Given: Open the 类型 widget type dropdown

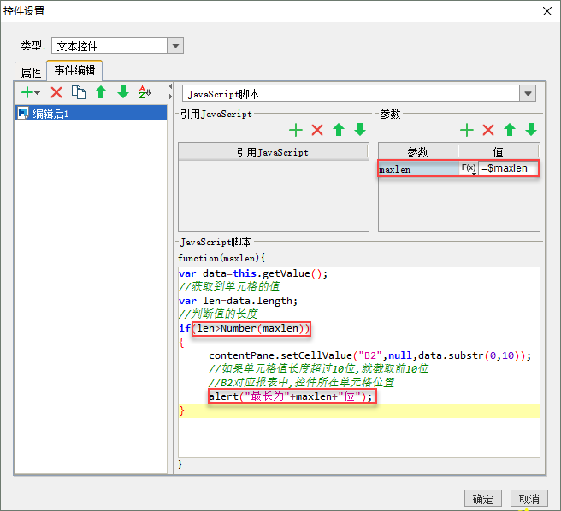Looking at the screenshot, I should pyautogui.click(x=174, y=46).
